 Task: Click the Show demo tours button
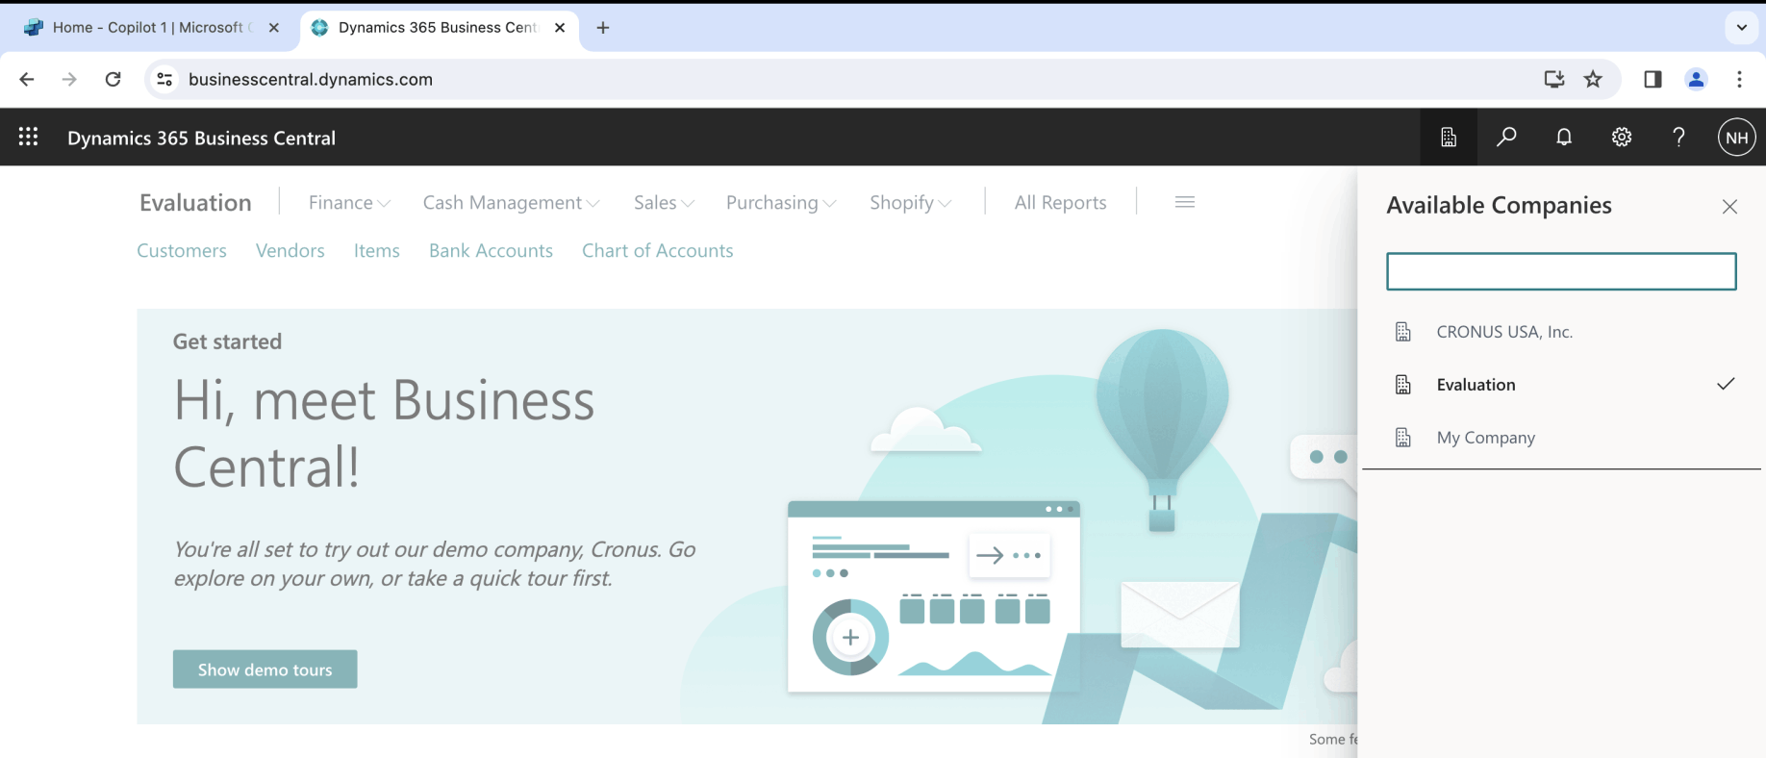point(265,670)
